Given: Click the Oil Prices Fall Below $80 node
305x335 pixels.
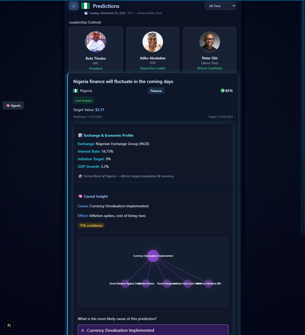Looking at the screenshot, I should [x=208, y=283].
